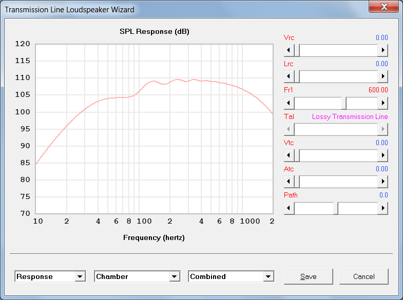Click the Lrc slider thumb
Screen dimensions: 403x300
tap(297, 76)
